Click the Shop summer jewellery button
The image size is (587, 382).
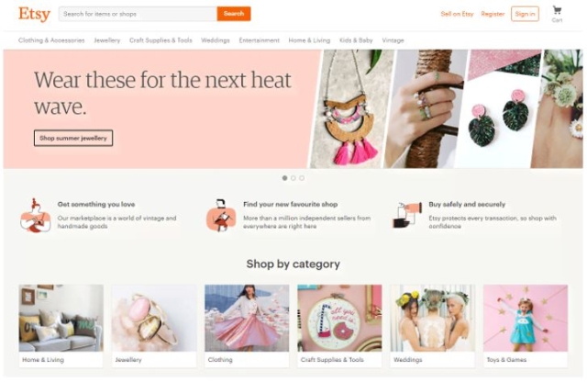pyautogui.click(x=73, y=138)
